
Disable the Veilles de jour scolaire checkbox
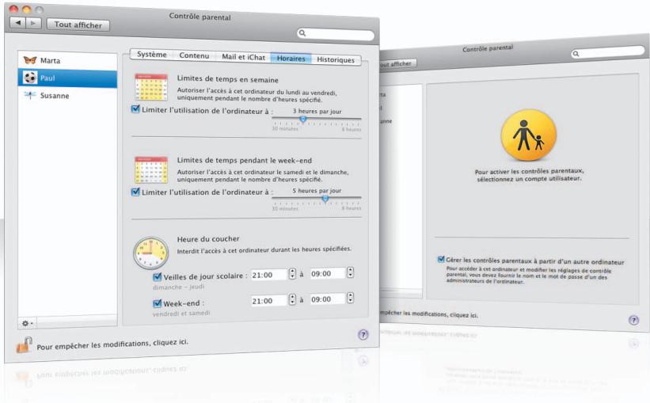click(x=157, y=276)
